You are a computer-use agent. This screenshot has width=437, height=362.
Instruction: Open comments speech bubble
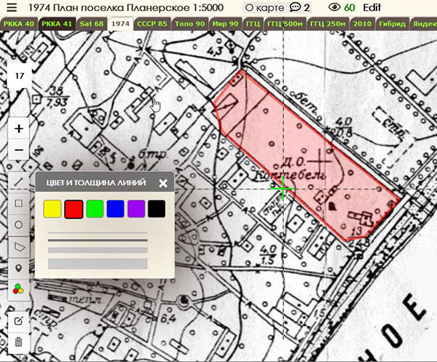(x=295, y=7)
